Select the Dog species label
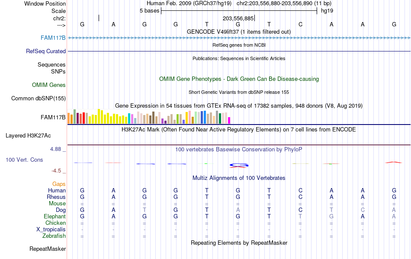 61,210
